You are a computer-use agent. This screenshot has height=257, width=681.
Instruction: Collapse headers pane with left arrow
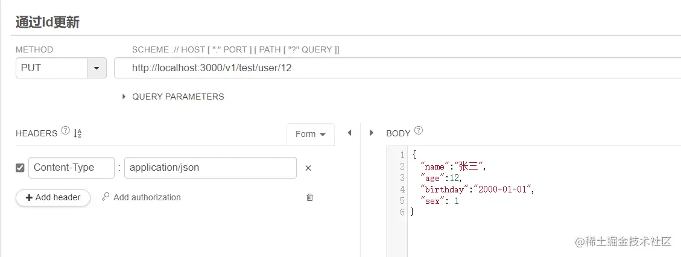pos(349,133)
